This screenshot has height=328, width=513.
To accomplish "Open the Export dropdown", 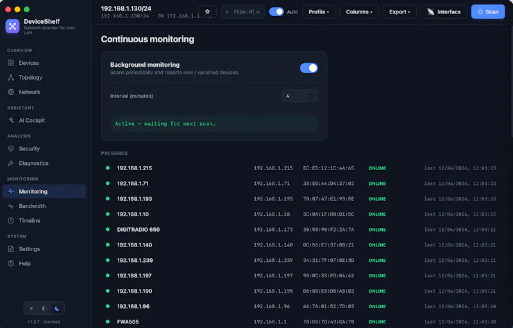I will [x=399, y=12].
